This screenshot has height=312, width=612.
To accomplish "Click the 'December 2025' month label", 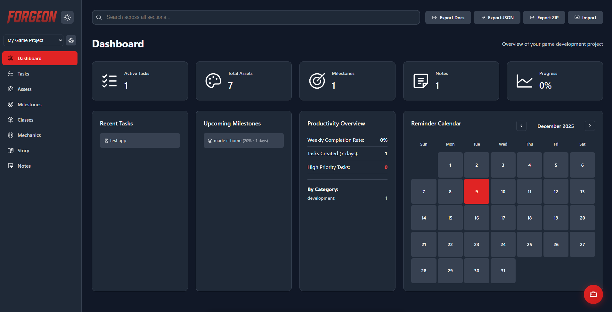I will click(x=556, y=126).
